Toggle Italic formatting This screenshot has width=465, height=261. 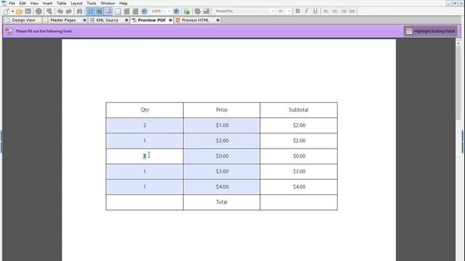point(307,12)
